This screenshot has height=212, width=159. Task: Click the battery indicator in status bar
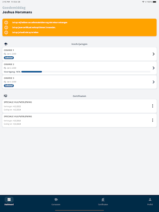(x=155, y=2)
